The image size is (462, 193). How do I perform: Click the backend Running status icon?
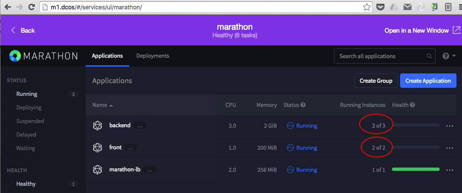[x=290, y=126]
